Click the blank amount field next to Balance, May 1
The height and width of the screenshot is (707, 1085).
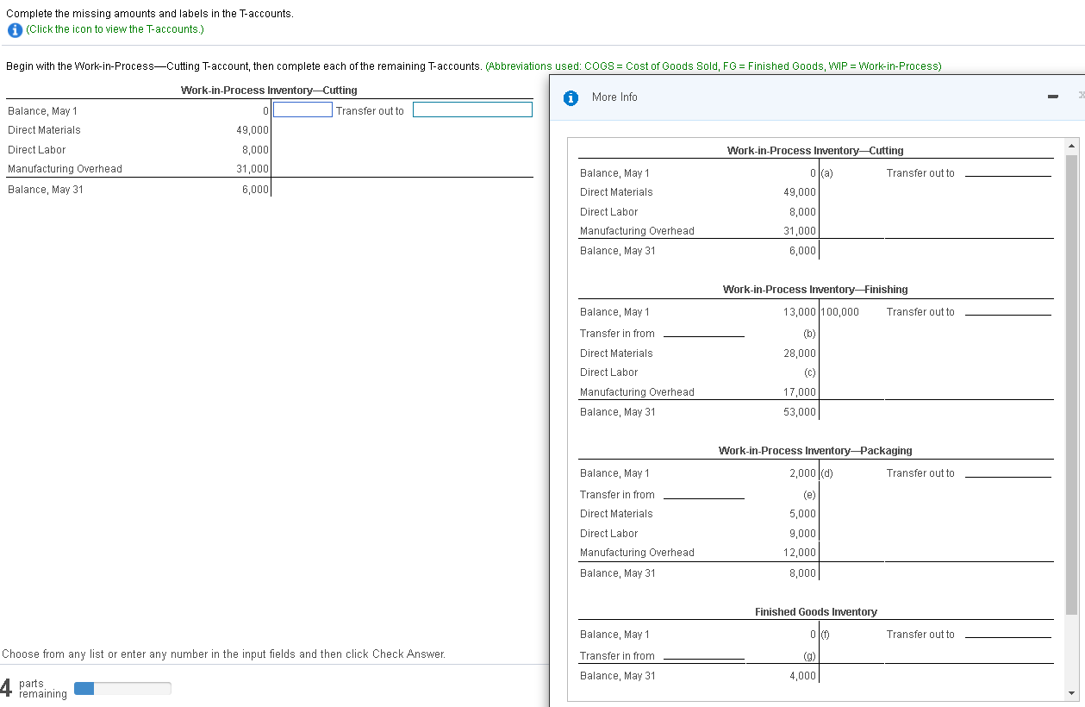point(302,110)
